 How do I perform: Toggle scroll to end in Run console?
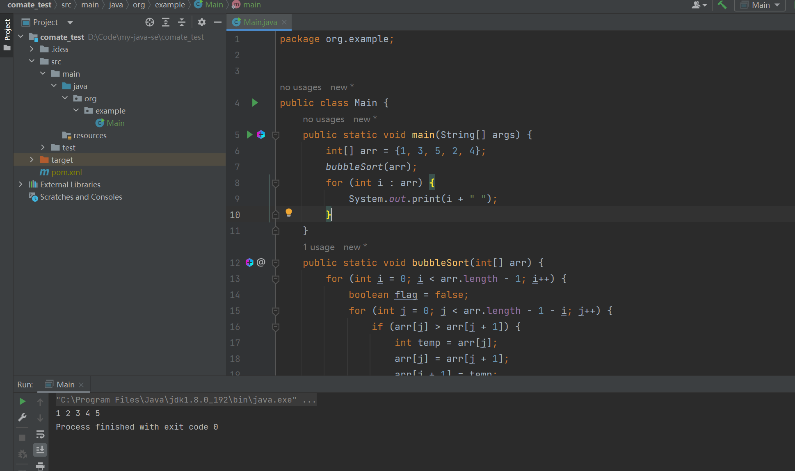pyautogui.click(x=40, y=450)
